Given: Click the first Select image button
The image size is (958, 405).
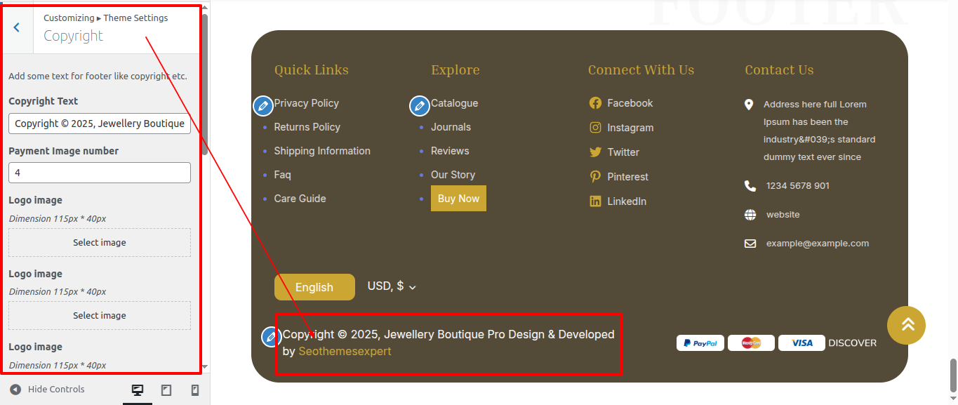Looking at the screenshot, I should 100,243.
